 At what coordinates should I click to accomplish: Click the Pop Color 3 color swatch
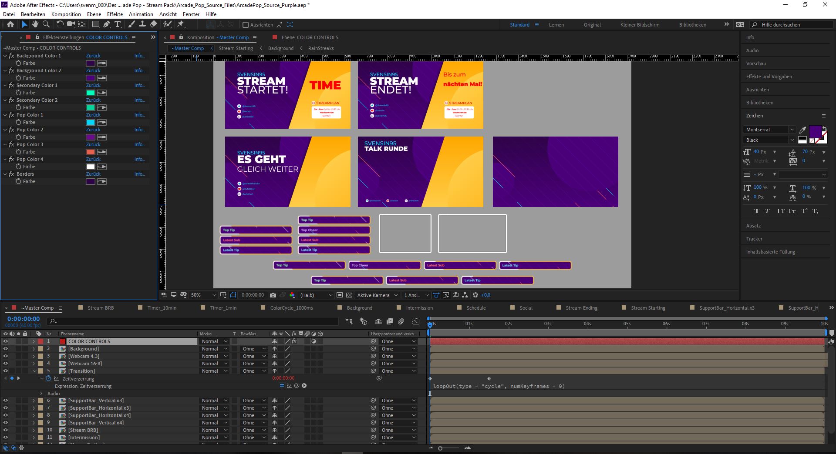coord(90,152)
